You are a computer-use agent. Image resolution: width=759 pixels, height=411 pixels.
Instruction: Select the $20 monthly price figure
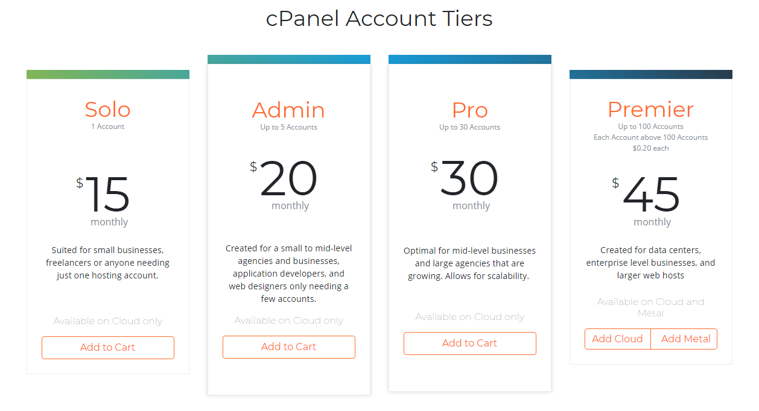click(288, 179)
